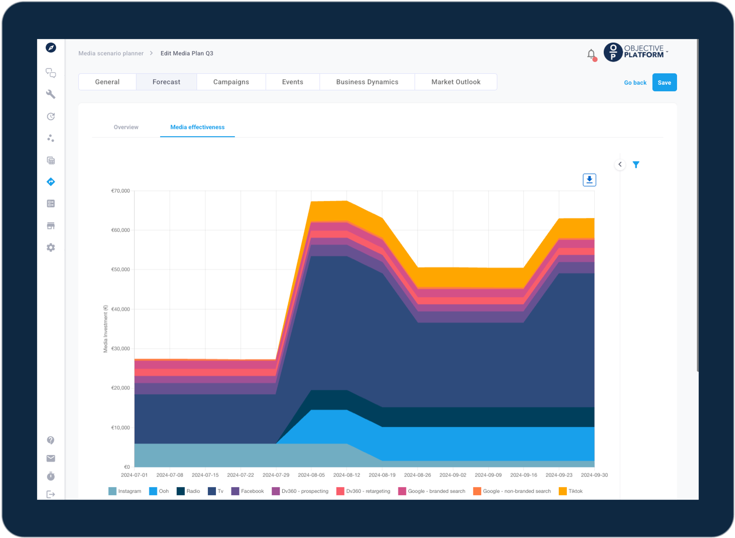Click the storefront sidebar icon

tap(51, 226)
